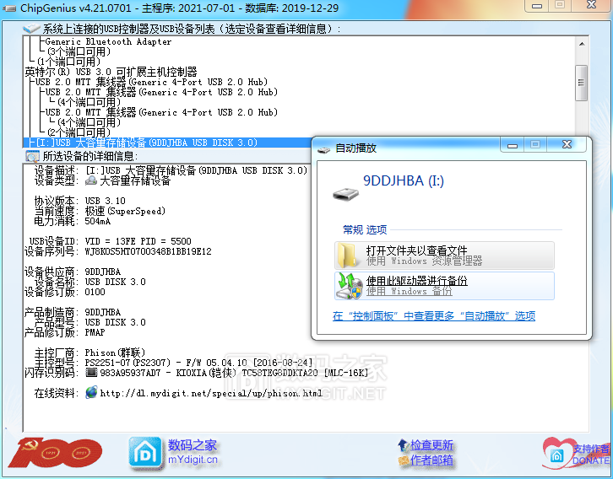
Task: Click the 9DDJHBA (I:) drive title in AutoPlay
Action: (404, 180)
